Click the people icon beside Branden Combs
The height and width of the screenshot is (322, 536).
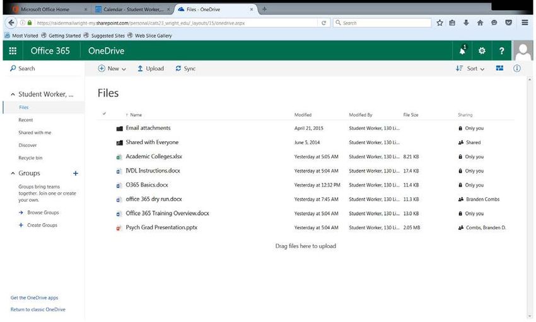point(461,199)
